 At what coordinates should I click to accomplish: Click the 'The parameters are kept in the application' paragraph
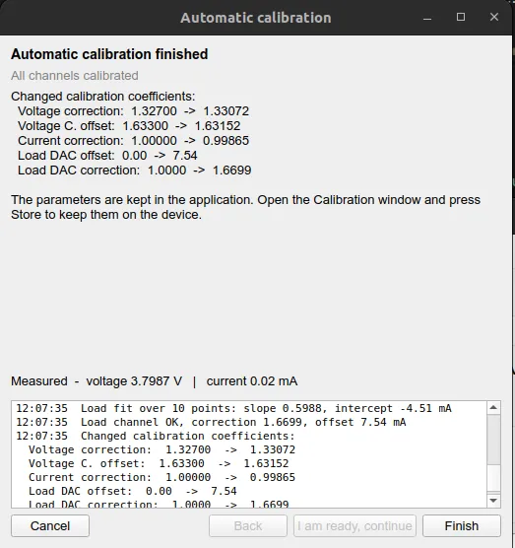pos(245,207)
